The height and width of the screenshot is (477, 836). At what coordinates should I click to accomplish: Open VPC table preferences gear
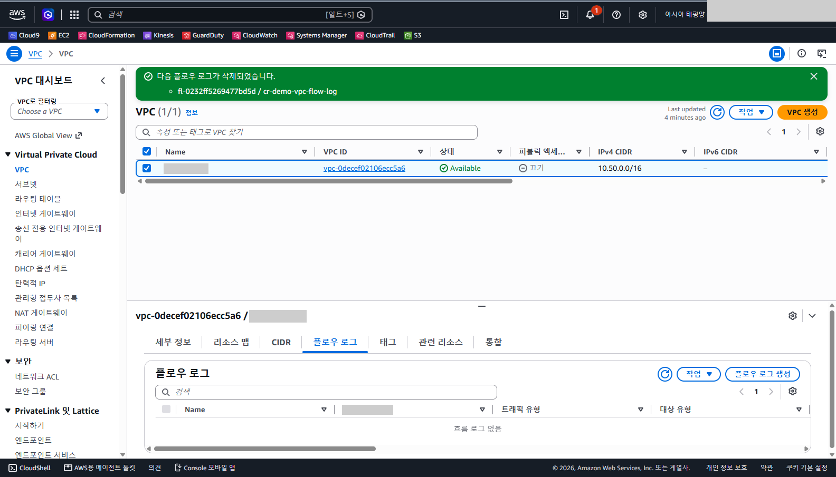tap(820, 131)
